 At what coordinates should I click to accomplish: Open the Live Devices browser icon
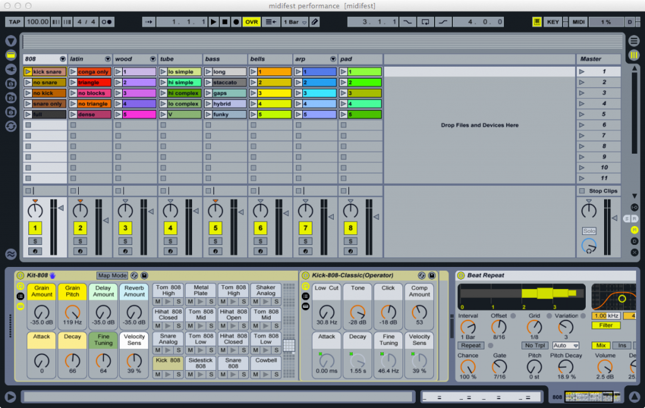11,55
